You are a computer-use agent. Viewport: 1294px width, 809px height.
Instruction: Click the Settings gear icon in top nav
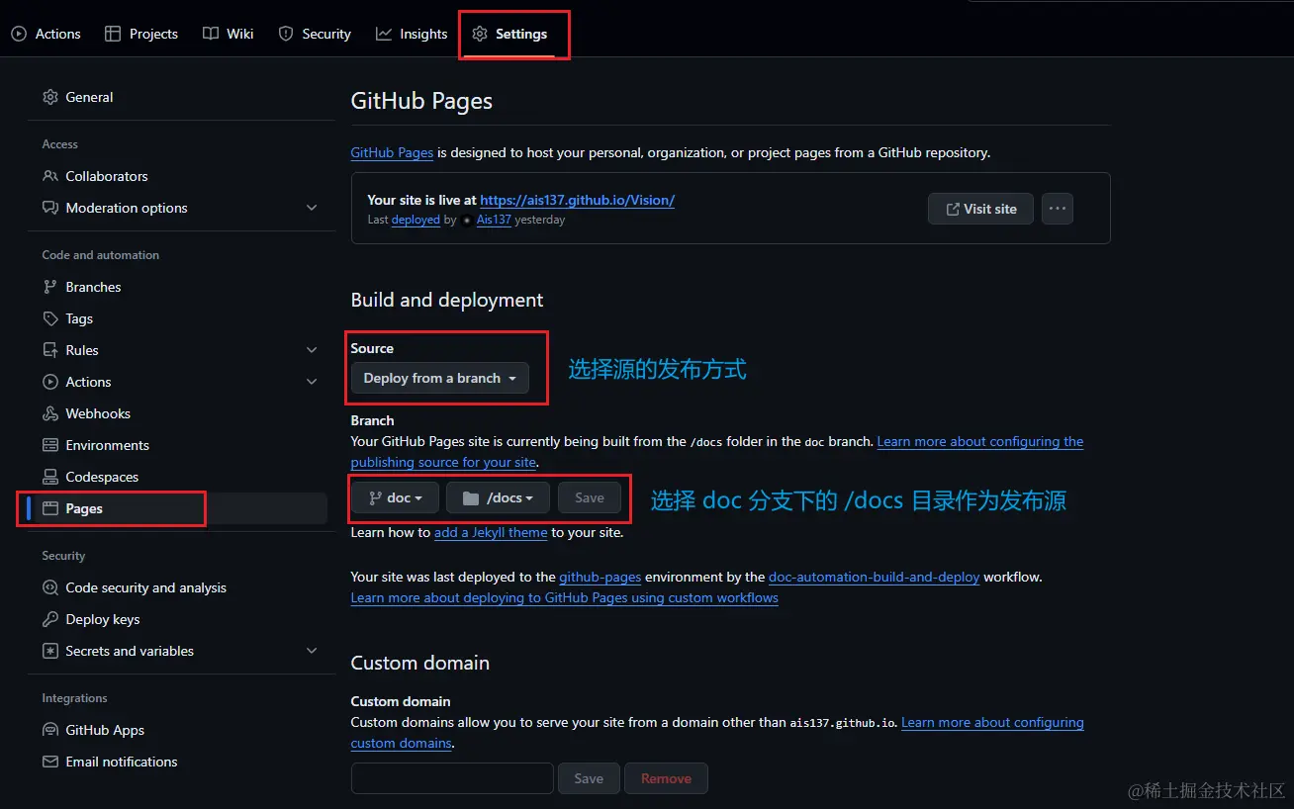click(480, 34)
